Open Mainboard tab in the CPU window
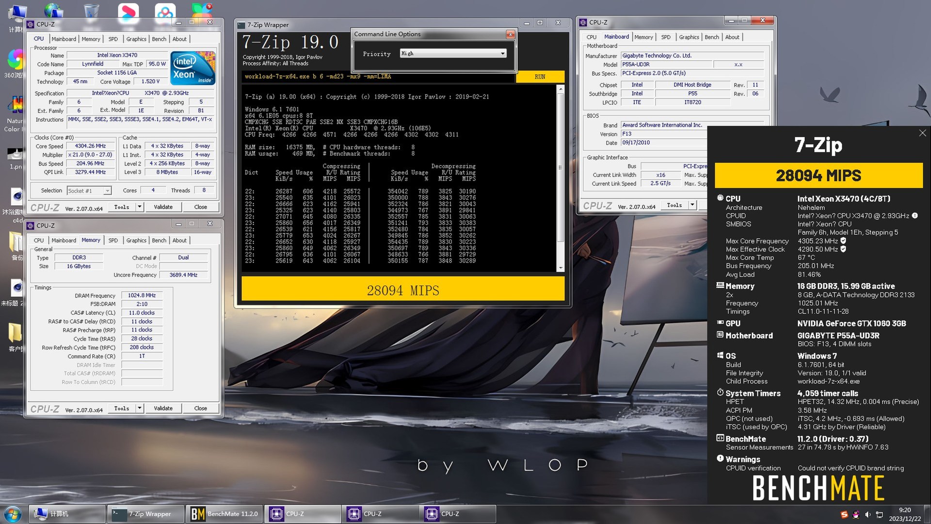Viewport: 931px width, 524px height. tap(64, 39)
